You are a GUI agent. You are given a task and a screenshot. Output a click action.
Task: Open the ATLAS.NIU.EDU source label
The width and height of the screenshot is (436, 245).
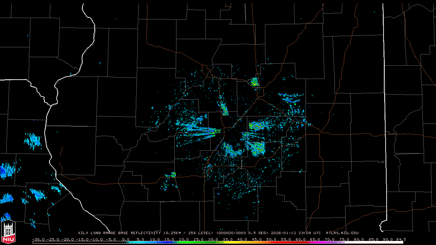click(342, 233)
